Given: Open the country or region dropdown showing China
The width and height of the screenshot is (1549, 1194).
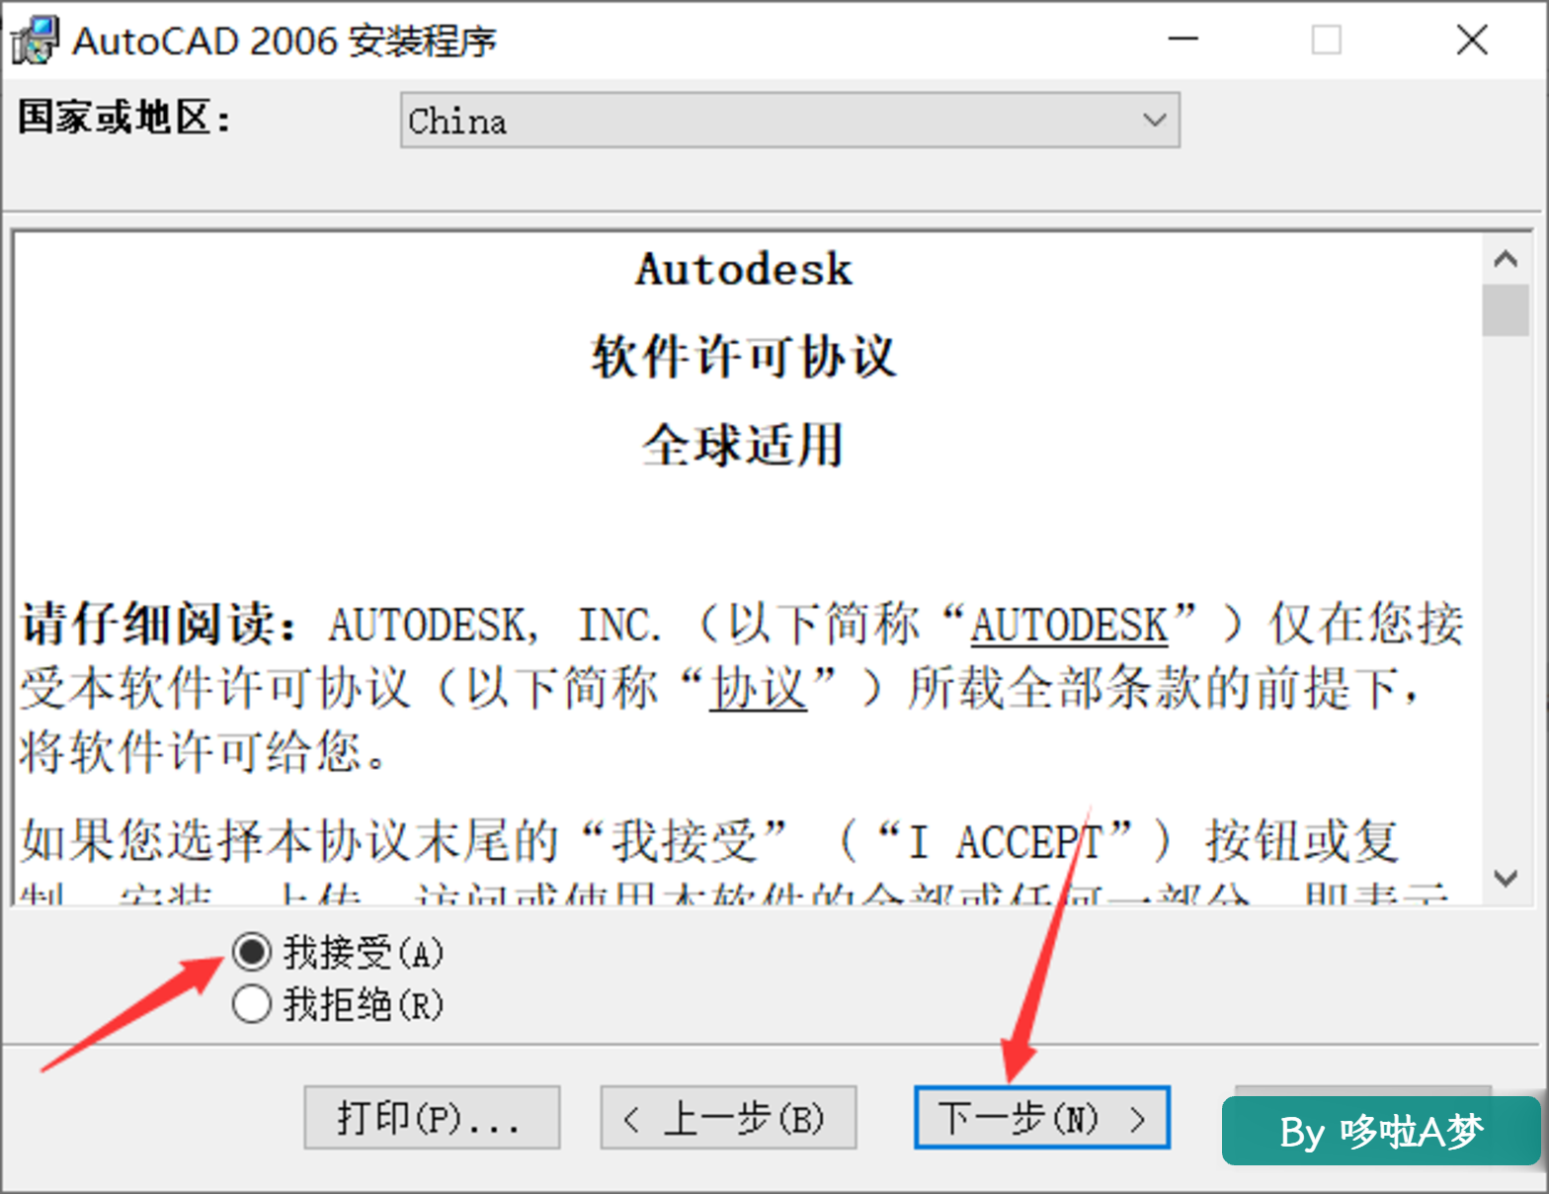Looking at the screenshot, I should pos(789,121).
